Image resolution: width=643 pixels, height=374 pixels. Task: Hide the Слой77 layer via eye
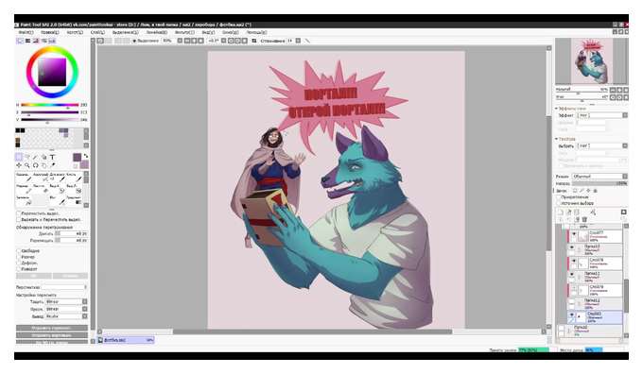[574, 234]
